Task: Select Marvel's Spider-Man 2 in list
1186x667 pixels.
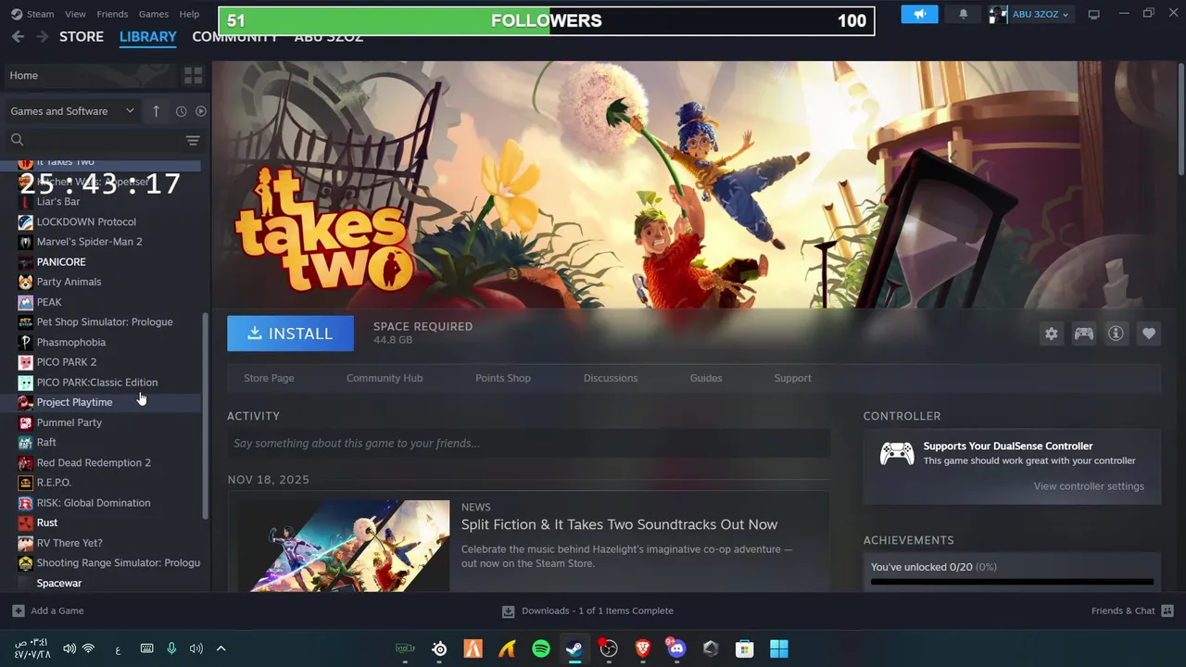Action: click(x=100, y=242)
